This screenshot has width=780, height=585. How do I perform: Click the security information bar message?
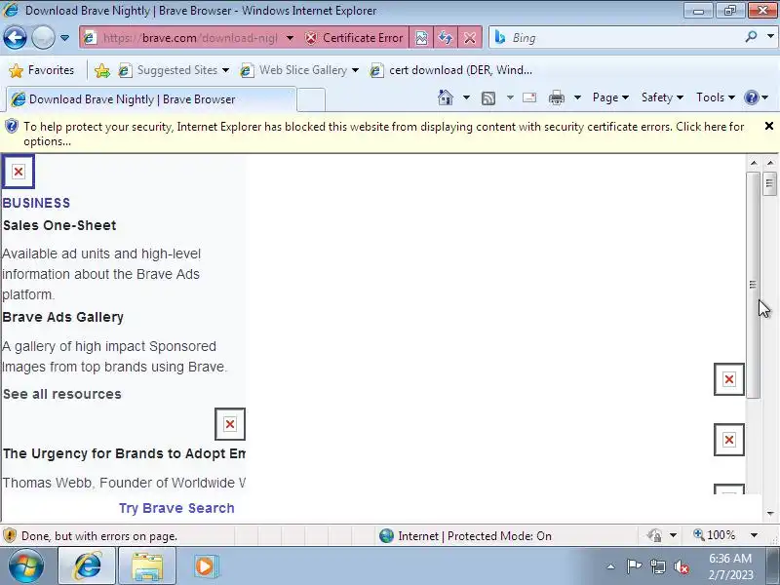pyautogui.click(x=383, y=134)
